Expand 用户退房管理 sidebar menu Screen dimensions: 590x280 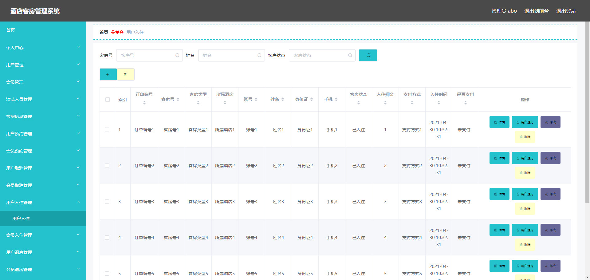(43, 252)
